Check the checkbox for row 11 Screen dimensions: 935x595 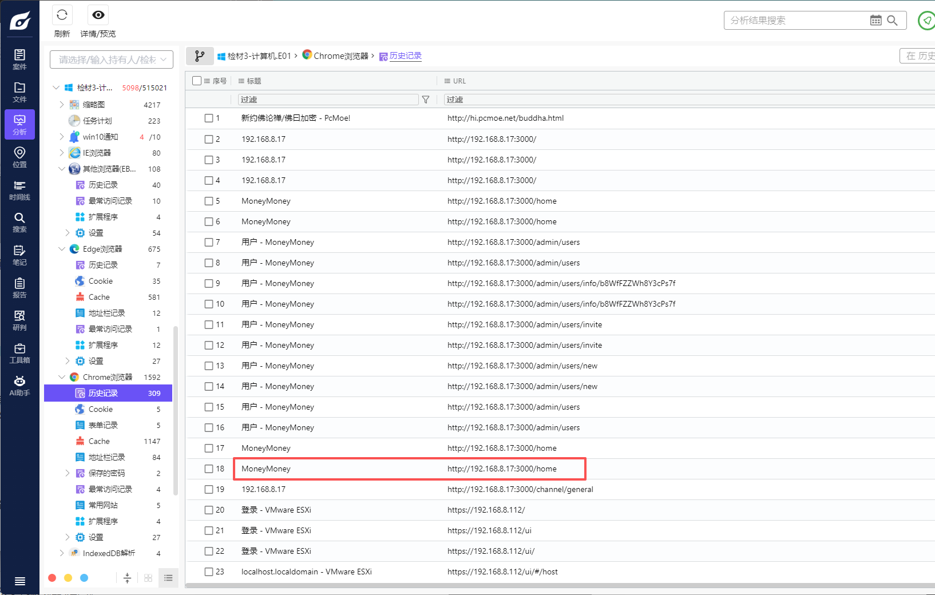pyautogui.click(x=209, y=324)
